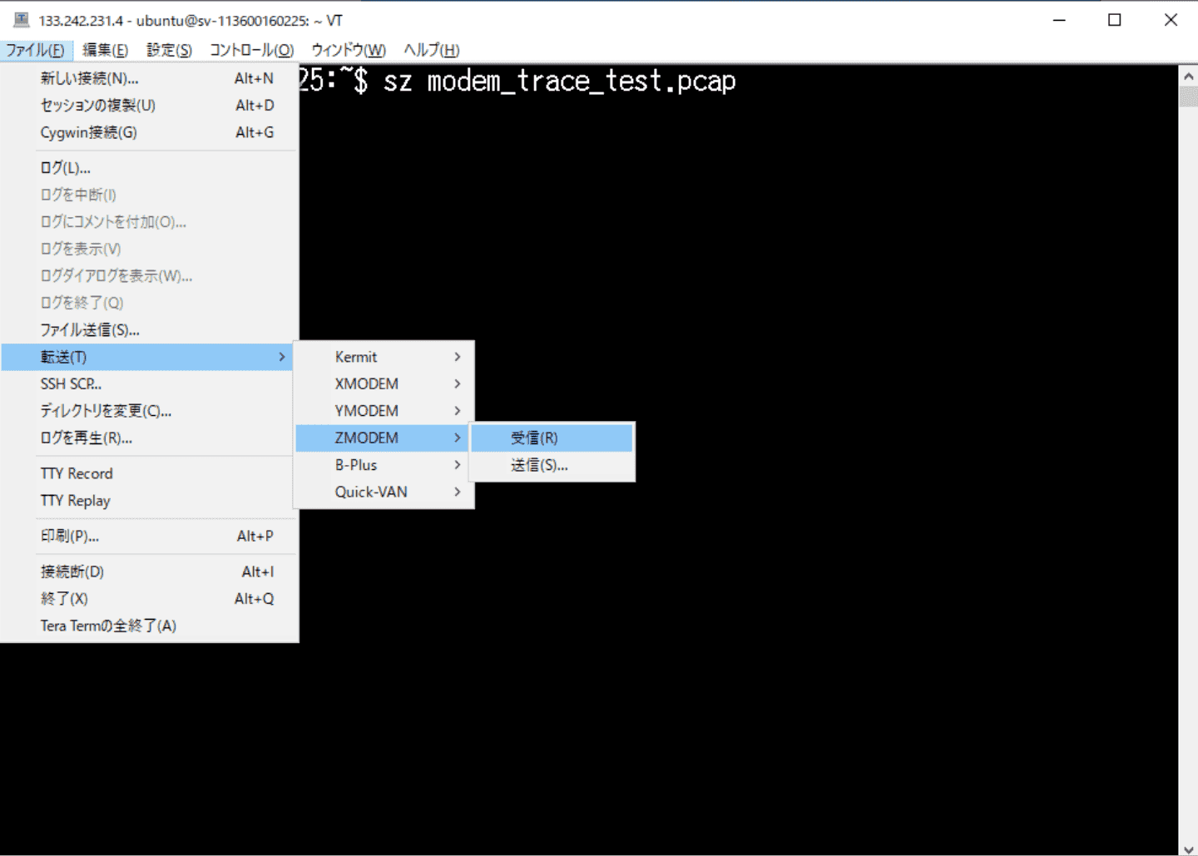Maximize the Tera Term window
The image size is (1198, 856).
click(x=1115, y=20)
